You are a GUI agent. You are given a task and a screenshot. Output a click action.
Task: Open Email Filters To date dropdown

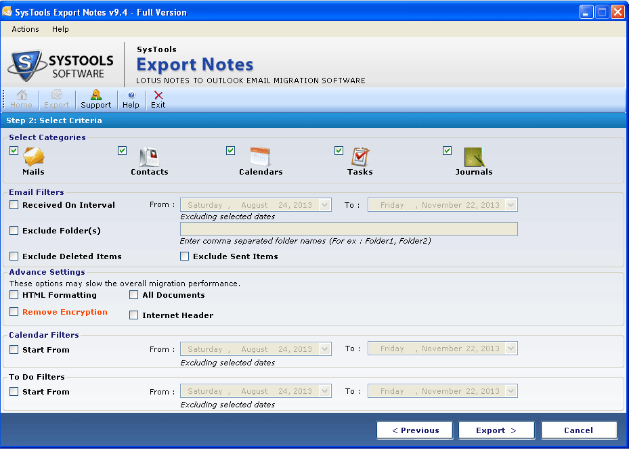[x=511, y=205]
